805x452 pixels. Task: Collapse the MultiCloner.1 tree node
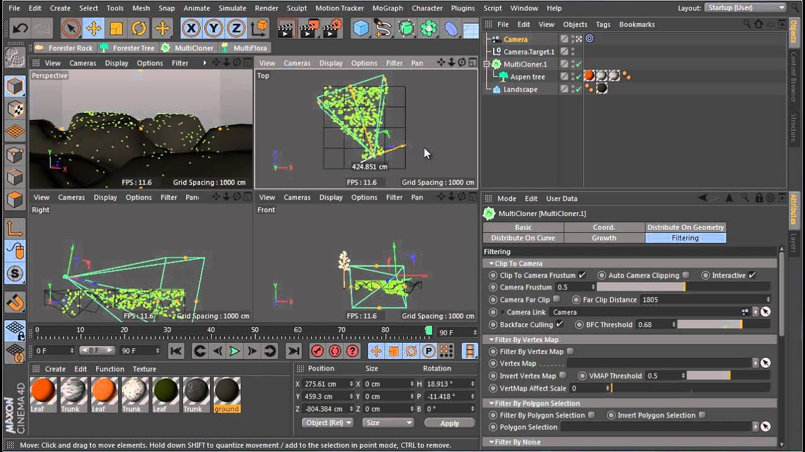pyautogui.click(x=487, y=64)
